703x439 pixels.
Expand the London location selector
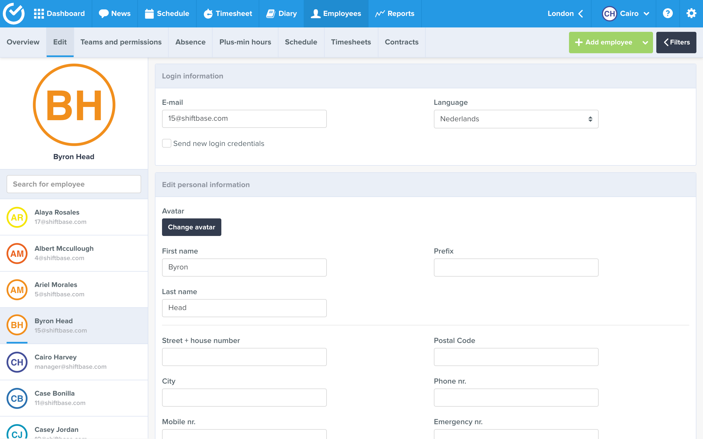[x=565, y=14]
